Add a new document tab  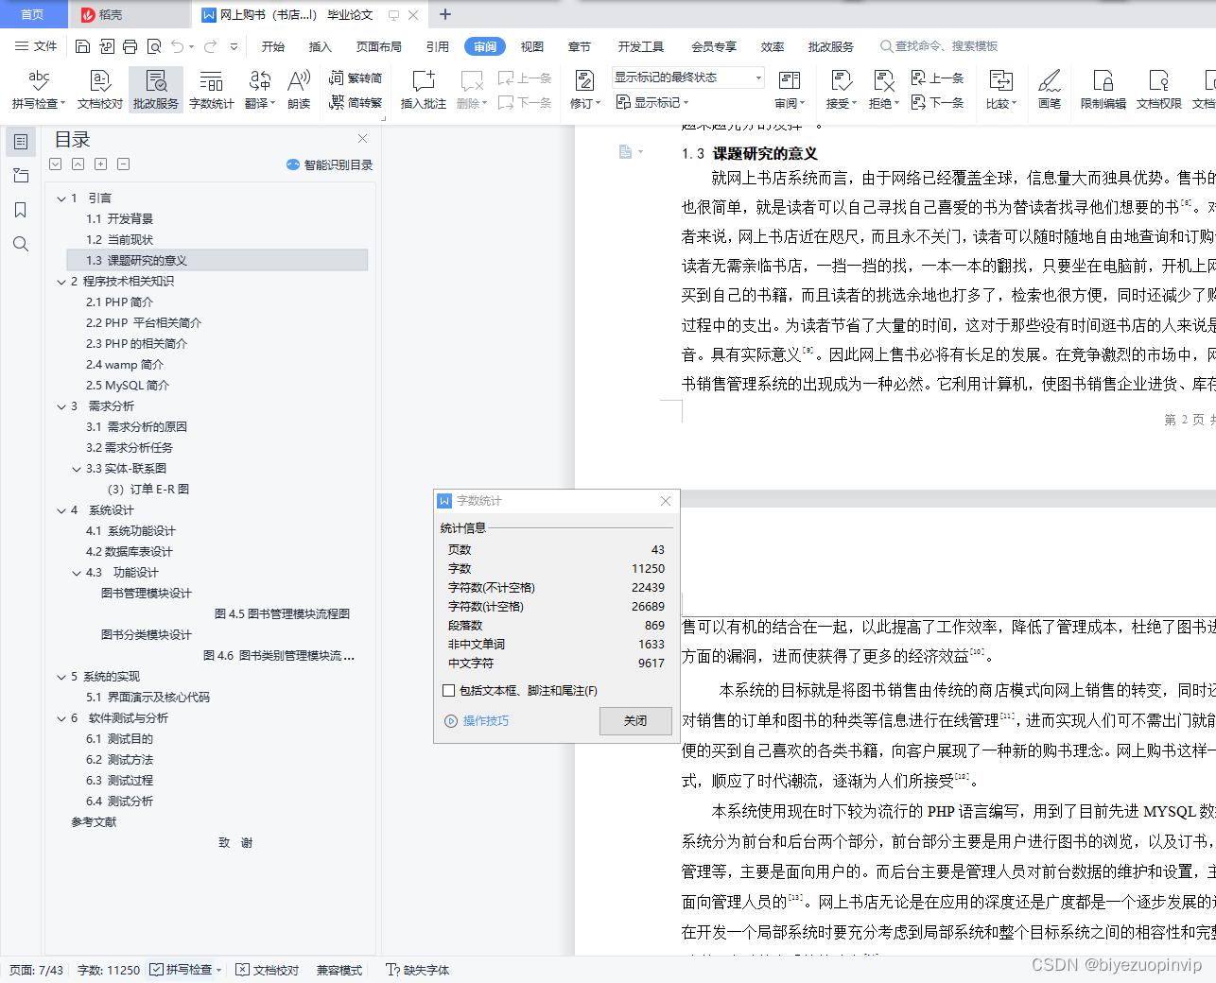(x=445, y=14)
